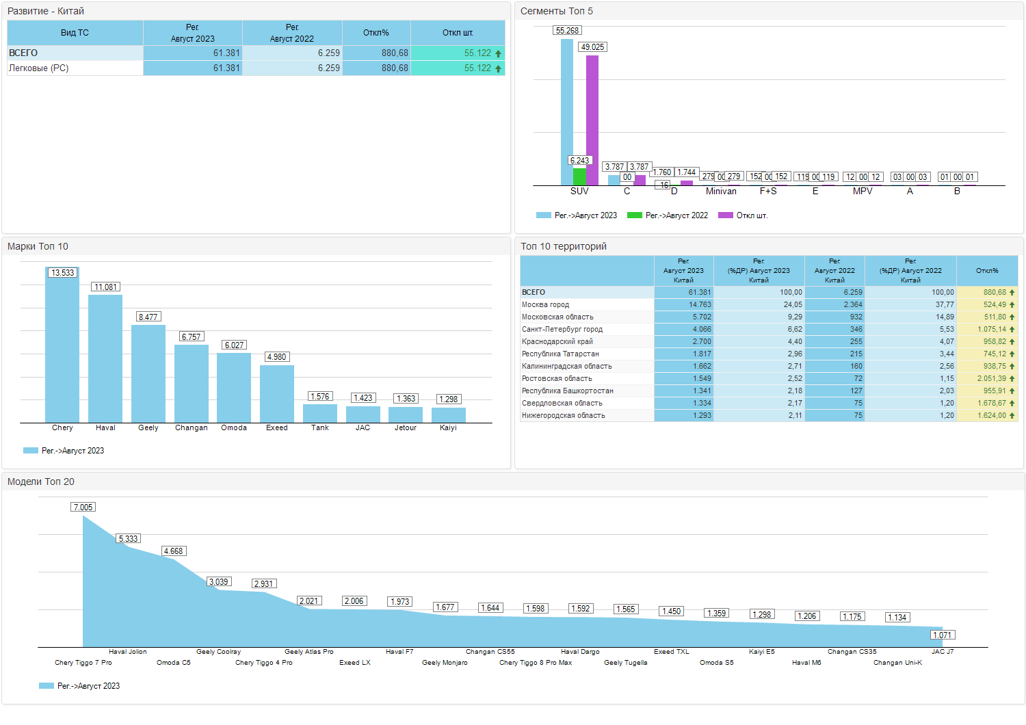Click the 14.763 cell for Москва город
Image resolution: width=1026 pixels, height=725 pixels.
[684, 305]
